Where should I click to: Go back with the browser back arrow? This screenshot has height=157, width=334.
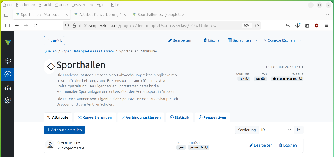[x=17, y=25]
